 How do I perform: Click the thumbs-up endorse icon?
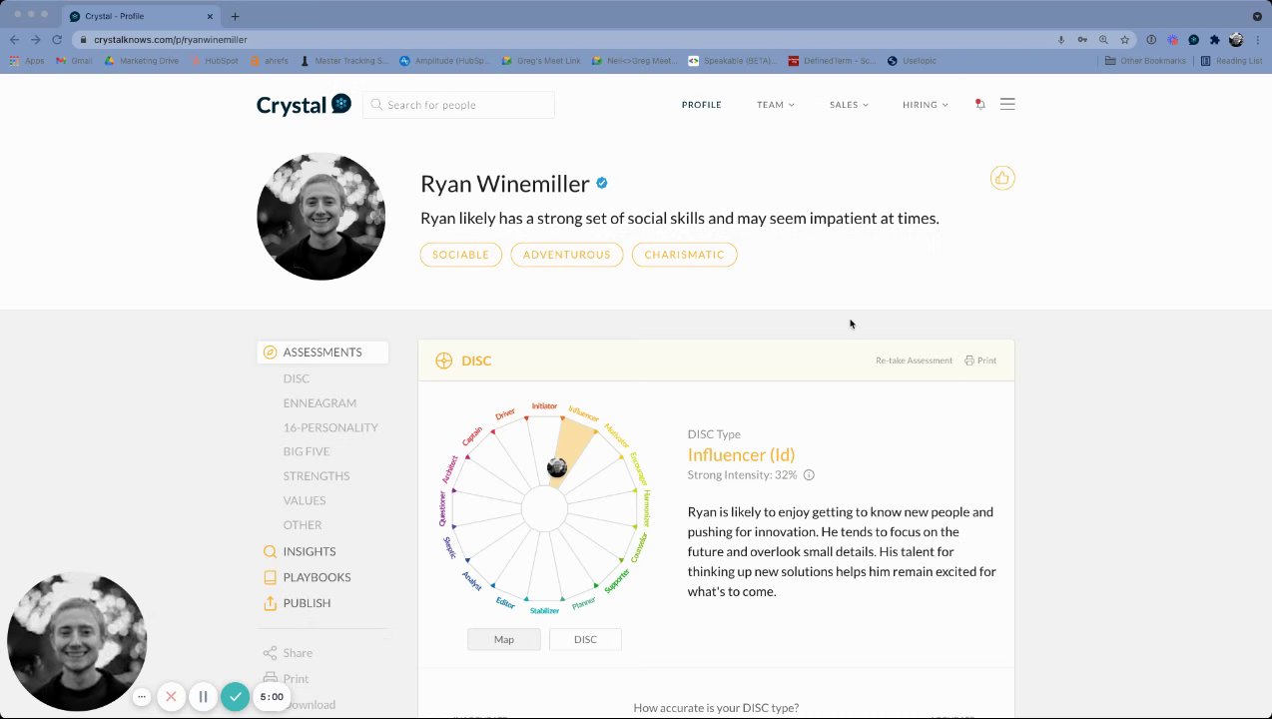click(x=1002, y=178)
